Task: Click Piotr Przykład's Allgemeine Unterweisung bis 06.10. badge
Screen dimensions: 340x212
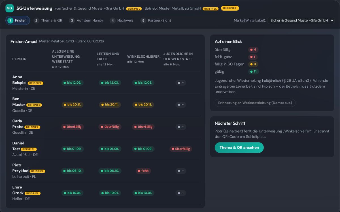Action: click(x=72, y=171)
